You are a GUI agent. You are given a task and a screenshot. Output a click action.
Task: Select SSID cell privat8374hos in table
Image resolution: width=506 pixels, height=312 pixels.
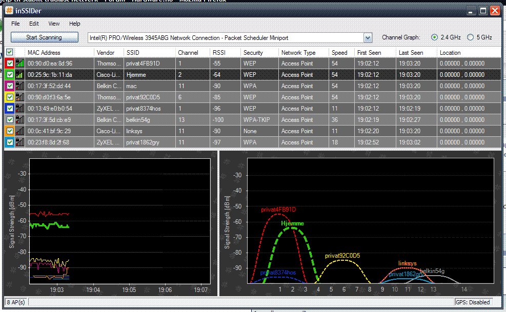coord(143,109)
